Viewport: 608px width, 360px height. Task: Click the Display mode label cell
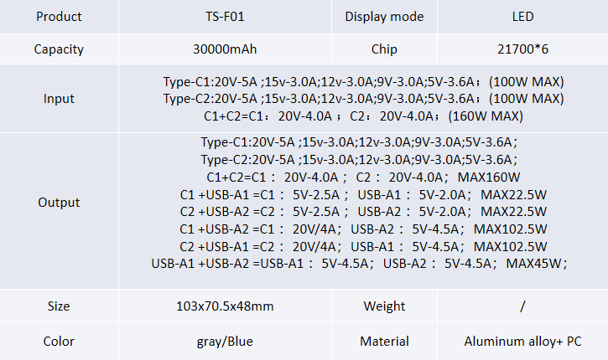pos(384,17)
